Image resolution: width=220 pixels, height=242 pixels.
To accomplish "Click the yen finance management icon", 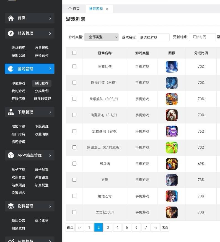I will [x=11, y=34].
